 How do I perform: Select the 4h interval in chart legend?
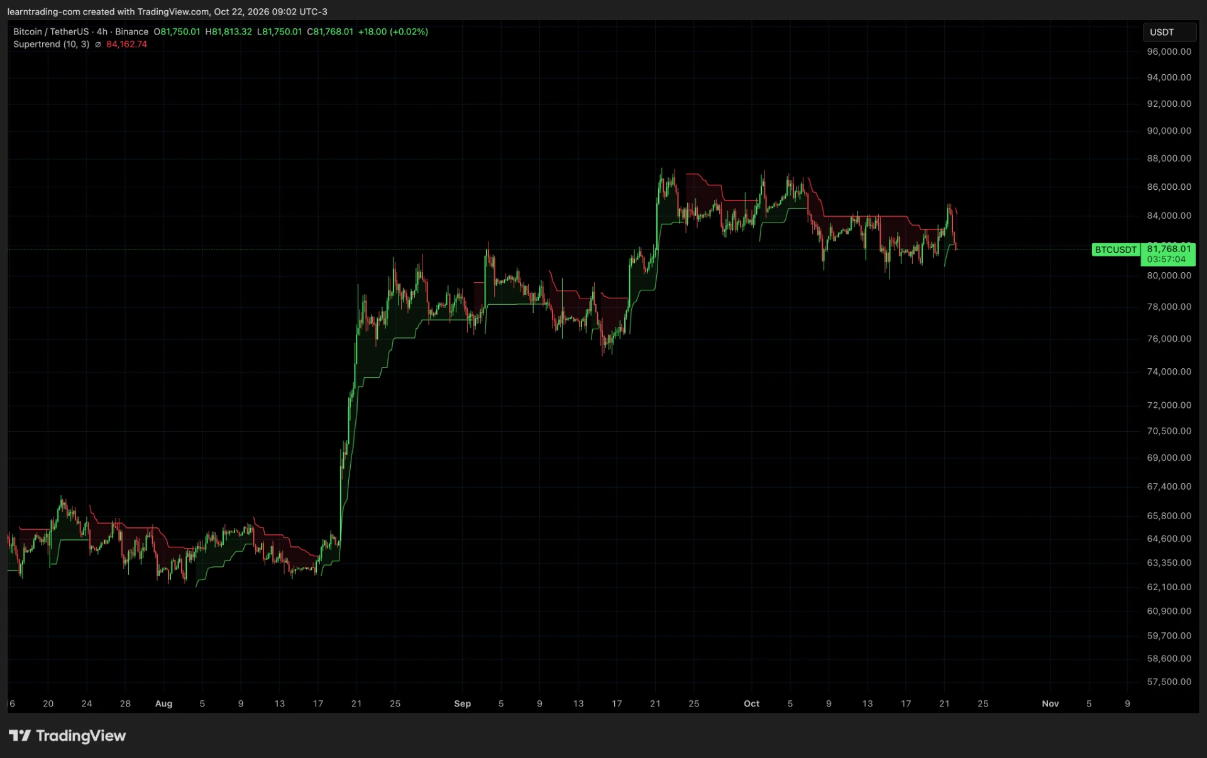click(102, 31)
